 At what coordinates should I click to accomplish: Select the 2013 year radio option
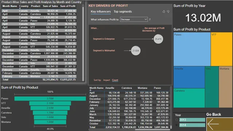coord(177,120)
